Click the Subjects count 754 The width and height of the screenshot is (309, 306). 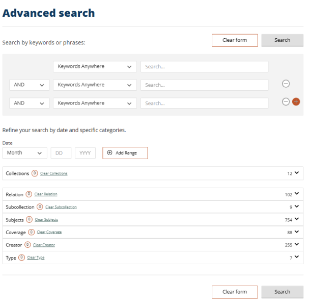point(289,220)
